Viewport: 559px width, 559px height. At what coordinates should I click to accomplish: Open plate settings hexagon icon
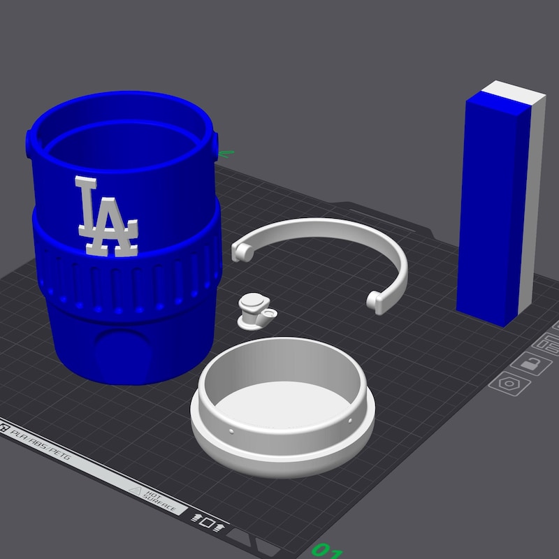[x=509, y=384]
